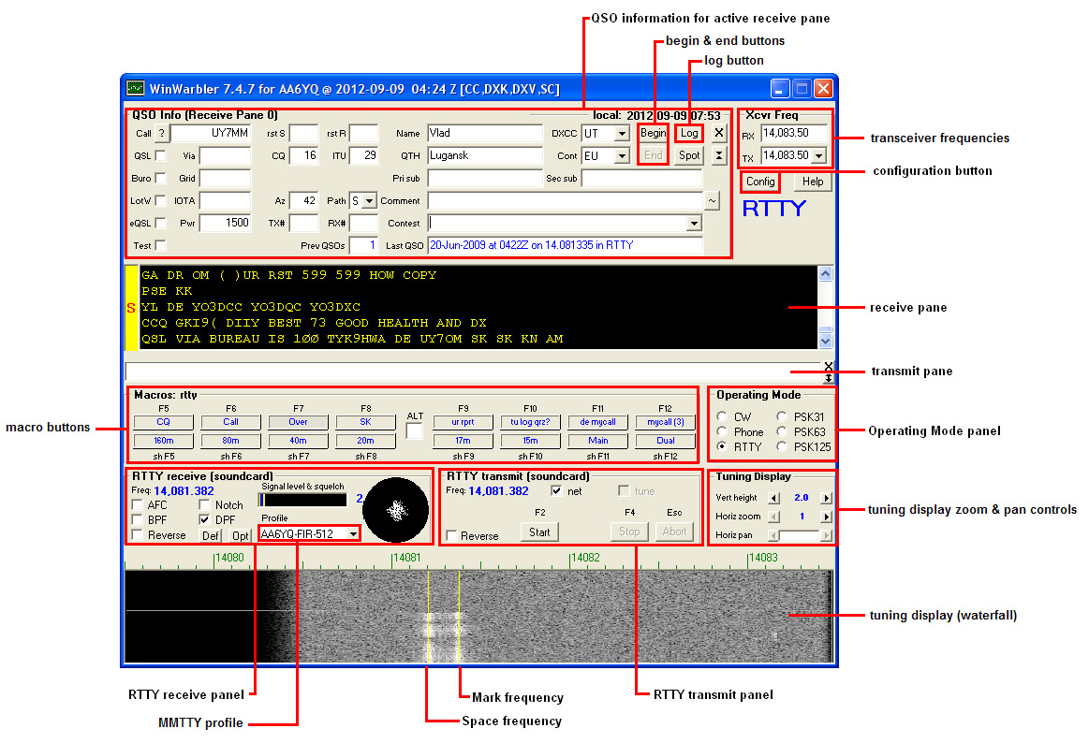
Task: Click the transmit pane resize arrows icon
Action: 828,378
